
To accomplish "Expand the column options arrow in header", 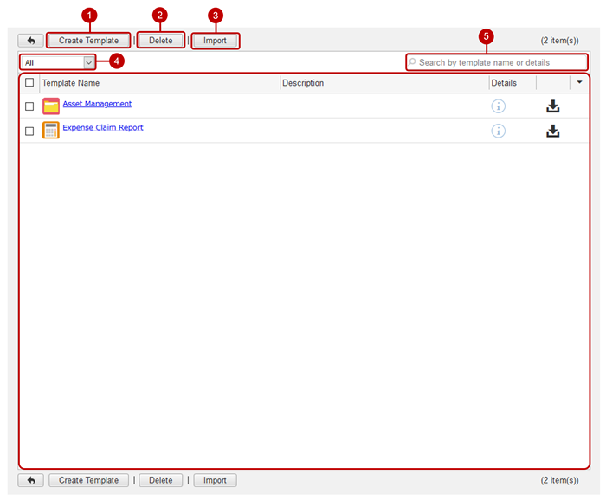I will coord(579,83).
